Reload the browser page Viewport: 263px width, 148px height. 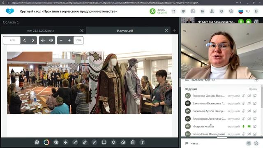coord(3,3)
